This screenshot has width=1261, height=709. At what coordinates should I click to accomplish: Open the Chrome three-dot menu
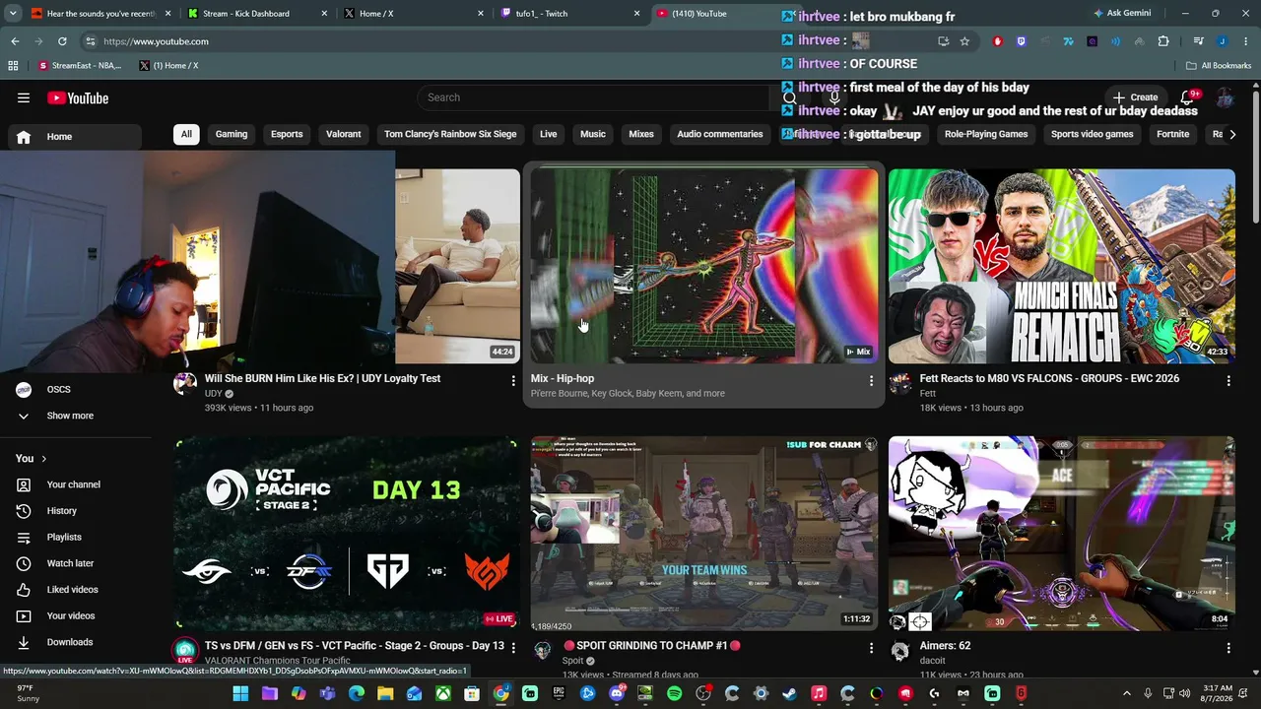(x=1244, y=41)
